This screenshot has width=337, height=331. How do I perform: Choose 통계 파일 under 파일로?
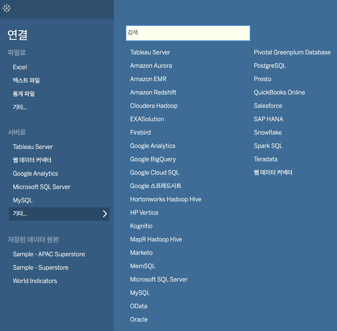[24, 94]
